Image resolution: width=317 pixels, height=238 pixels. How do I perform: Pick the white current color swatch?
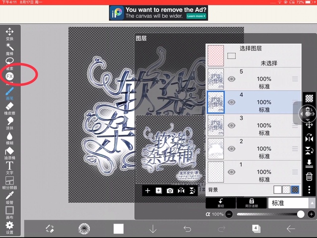tap(118, 229)
